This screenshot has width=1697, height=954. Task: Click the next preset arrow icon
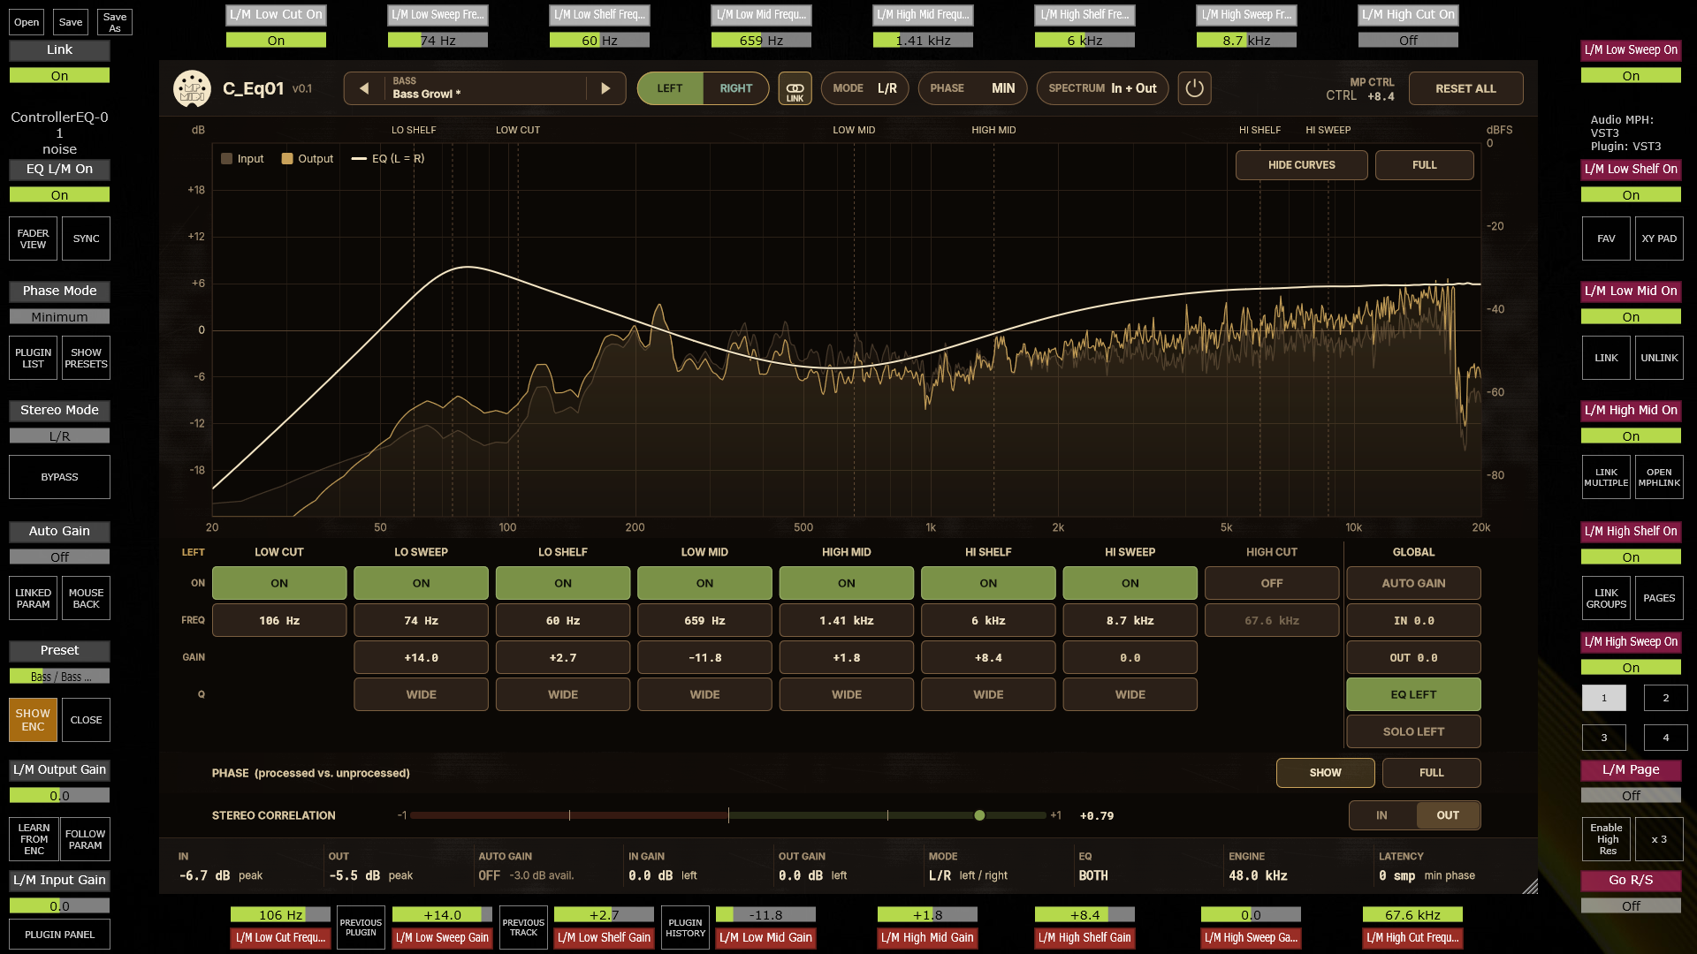click(x=605, y=88)
